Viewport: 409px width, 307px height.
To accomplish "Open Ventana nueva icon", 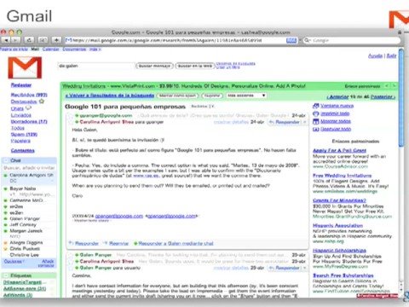I will (315, 106).
